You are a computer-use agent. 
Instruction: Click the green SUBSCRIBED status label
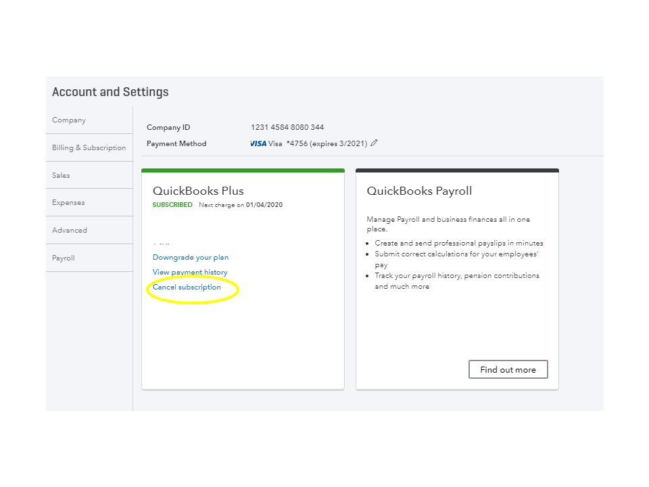(x=172, y=205)
